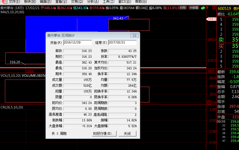Screen dimensions: 239x150
Task: Click the 关闭 button in dialog
Action: 127,133
